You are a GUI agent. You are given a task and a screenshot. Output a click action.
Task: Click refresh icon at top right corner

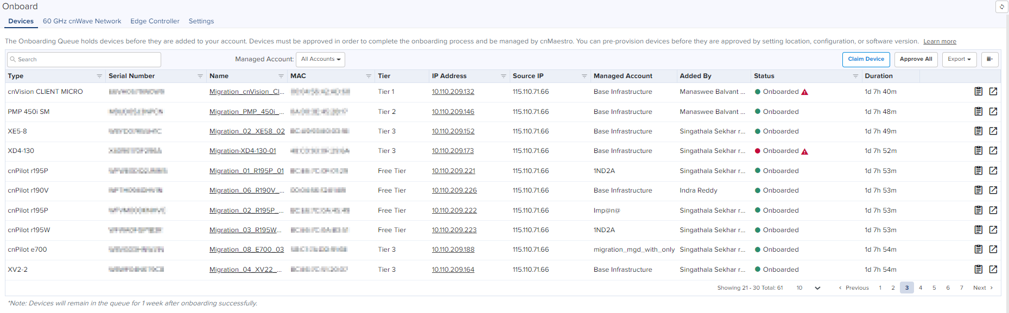tap(1002, 7)
